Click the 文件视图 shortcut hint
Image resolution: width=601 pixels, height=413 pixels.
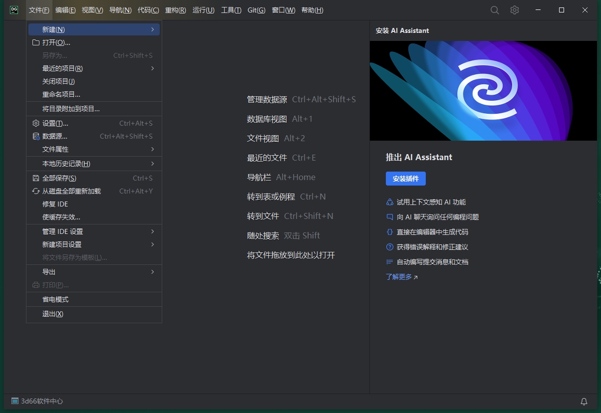[x=276, y=138]
